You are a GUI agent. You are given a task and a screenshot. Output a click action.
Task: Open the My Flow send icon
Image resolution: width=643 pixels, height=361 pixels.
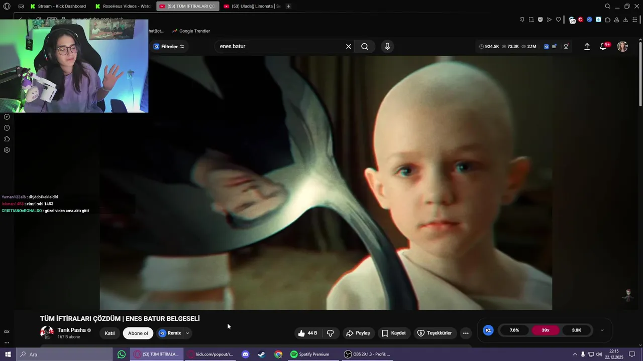click(x=549, y=20)
